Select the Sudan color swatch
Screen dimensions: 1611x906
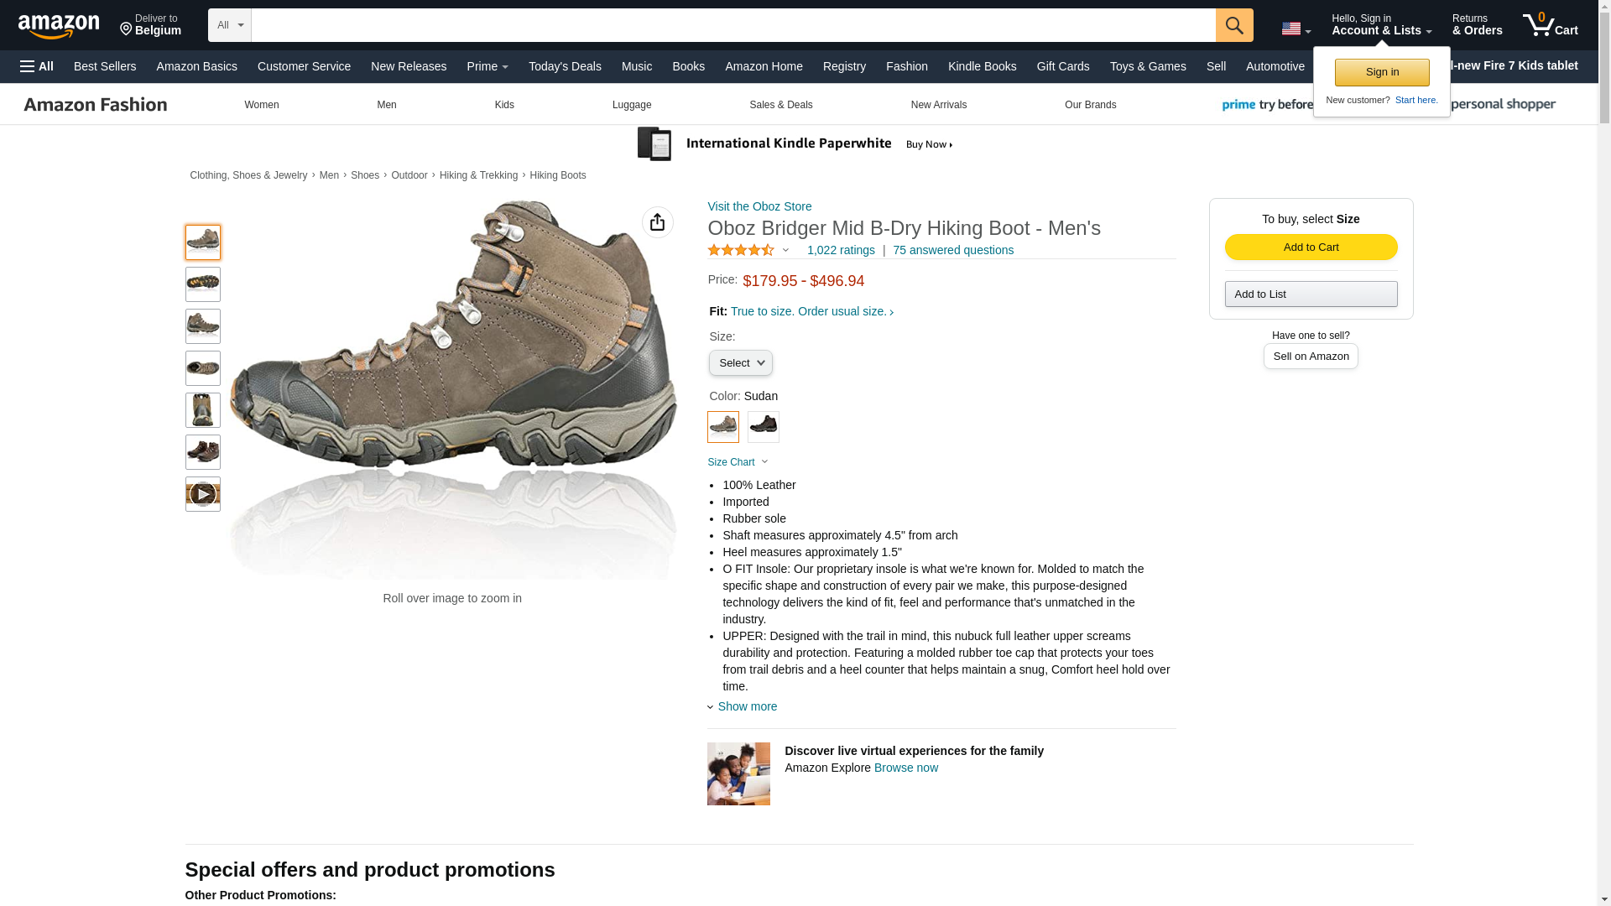click(x=722, y=427)
